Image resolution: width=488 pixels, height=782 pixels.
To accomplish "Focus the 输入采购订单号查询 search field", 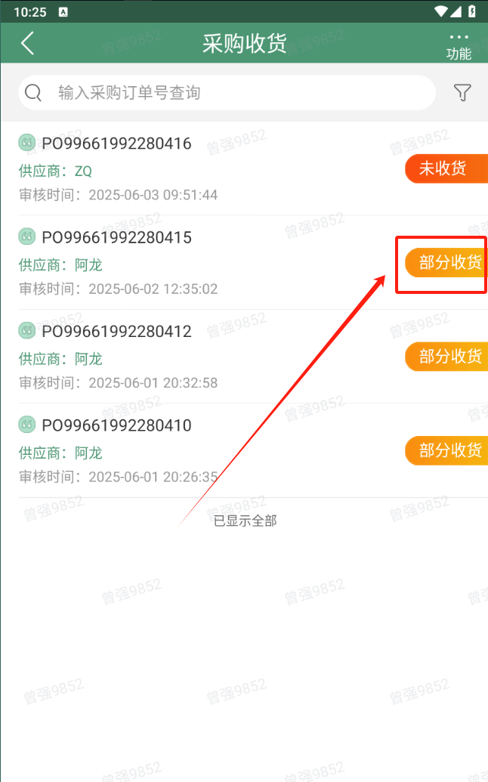I will point(227,93).
